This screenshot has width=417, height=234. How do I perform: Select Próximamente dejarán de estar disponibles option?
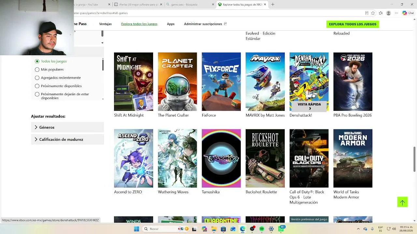coord(37,94)
